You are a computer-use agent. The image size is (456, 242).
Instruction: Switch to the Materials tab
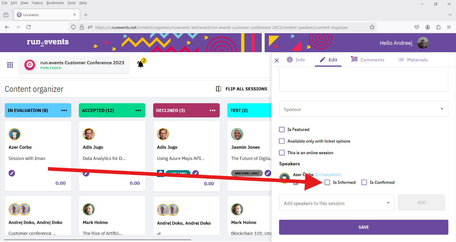[413, 60]
